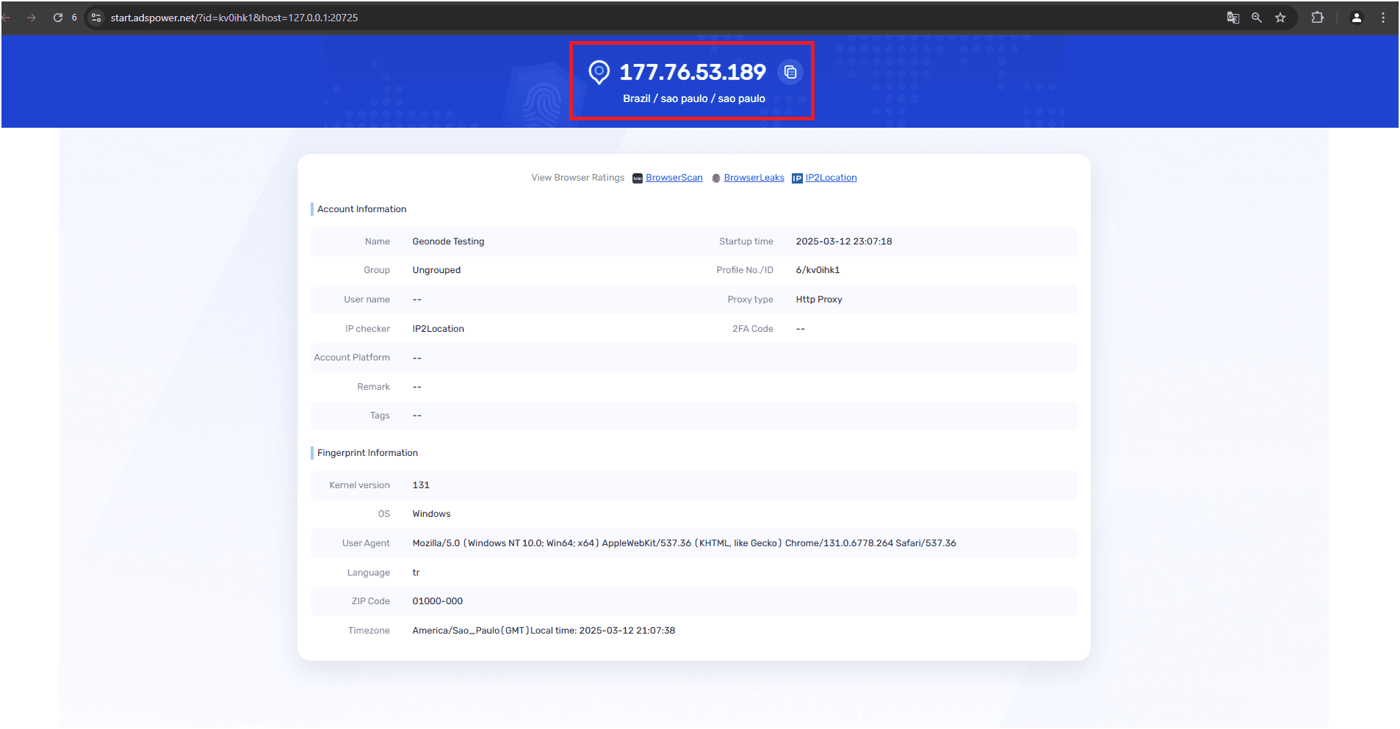Open the Chrome three-dot menu
Screen dimensions: 1400x729
pos(1384,17)
